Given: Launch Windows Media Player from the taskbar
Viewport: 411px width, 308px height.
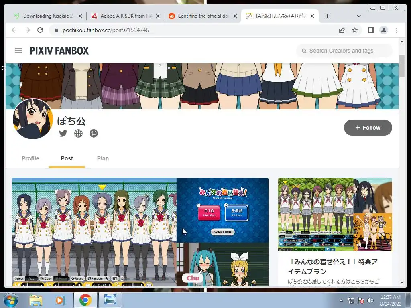Looking at the screenshot, I should [60, 300].
